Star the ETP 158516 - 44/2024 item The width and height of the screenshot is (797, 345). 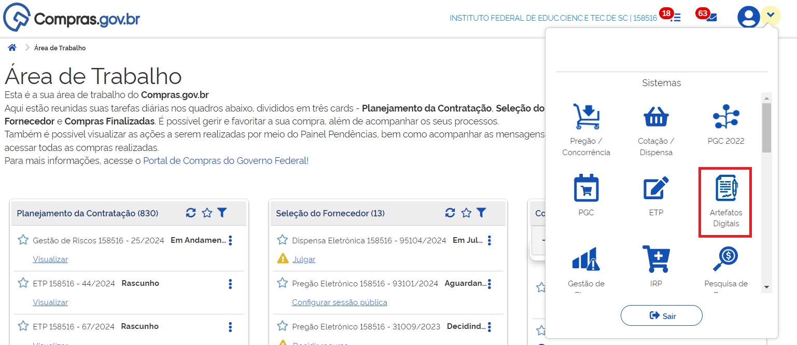click(x=23, y=283)
